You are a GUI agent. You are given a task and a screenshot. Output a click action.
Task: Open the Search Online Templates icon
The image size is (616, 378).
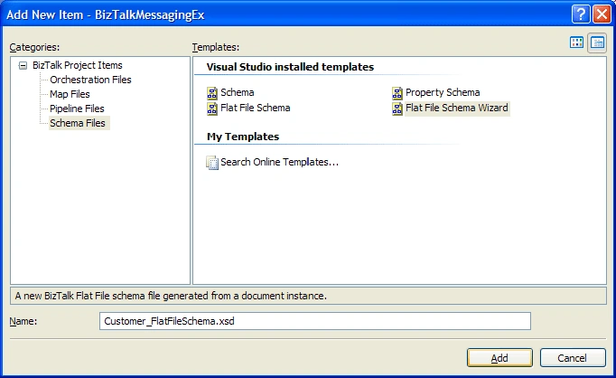pos(212,163)
